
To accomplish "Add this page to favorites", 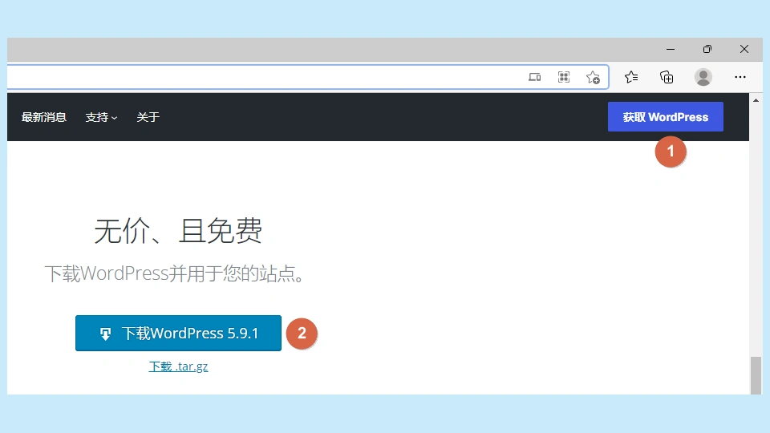I will click(x=593, y=77).
